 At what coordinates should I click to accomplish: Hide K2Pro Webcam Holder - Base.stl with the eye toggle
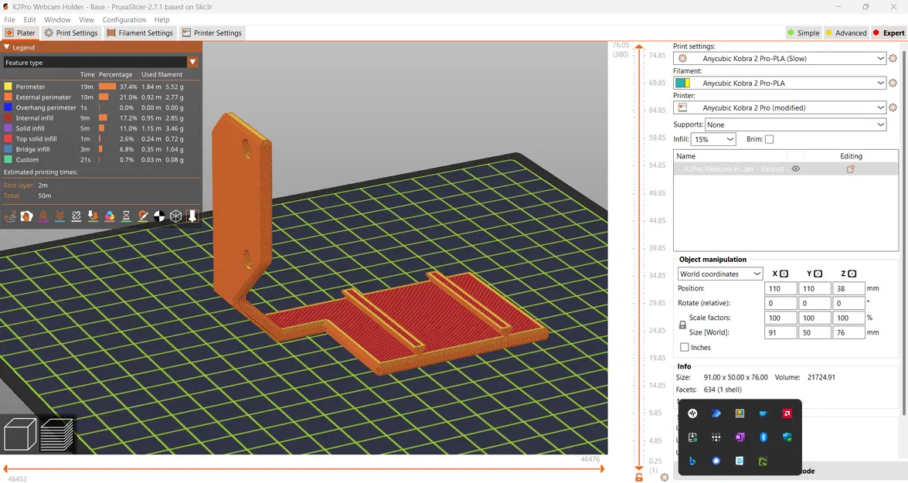[796, 168]
